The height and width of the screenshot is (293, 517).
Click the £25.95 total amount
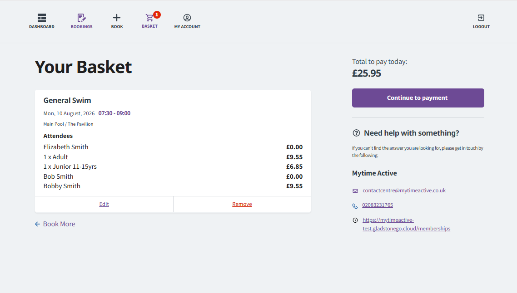click(366, 73)
